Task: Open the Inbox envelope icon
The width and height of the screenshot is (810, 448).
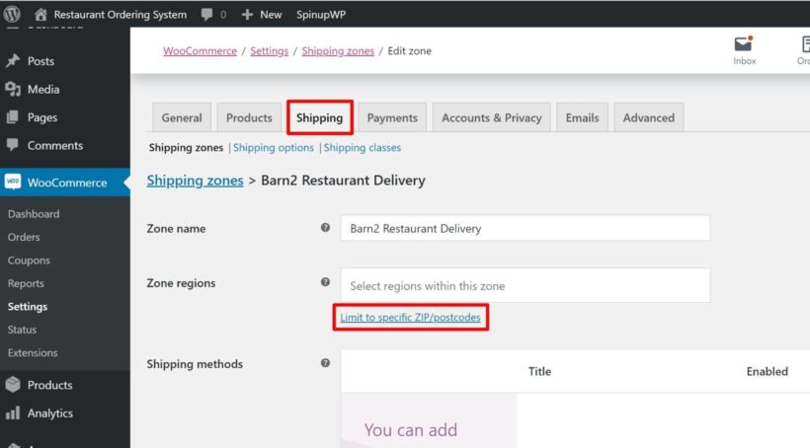Action: click(x=743, y=43)
